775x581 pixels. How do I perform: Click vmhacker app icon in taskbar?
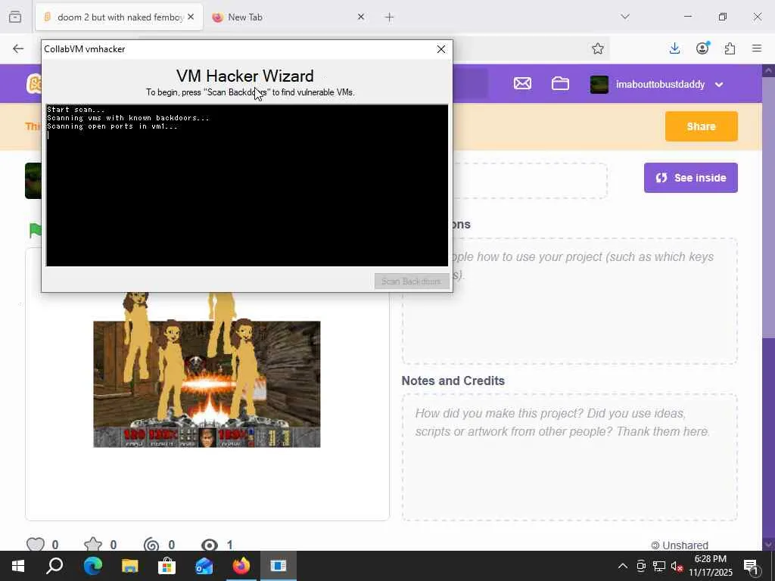pyautogui.click(x=279, y=566)
